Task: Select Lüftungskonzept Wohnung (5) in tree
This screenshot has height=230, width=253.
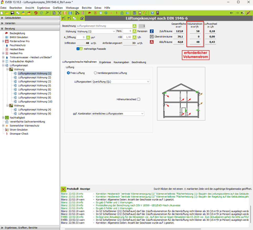Action: pyautogui.click(x=34, y=85)
